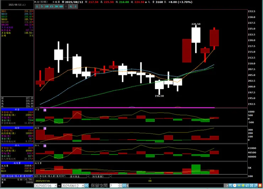Open the 均量 indicator dropdown

[x=111, y=177]
